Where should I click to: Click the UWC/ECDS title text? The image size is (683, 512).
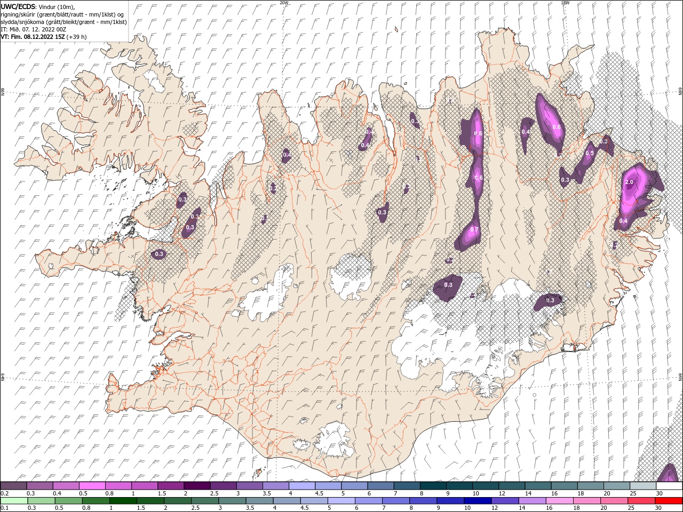(18, 6)
